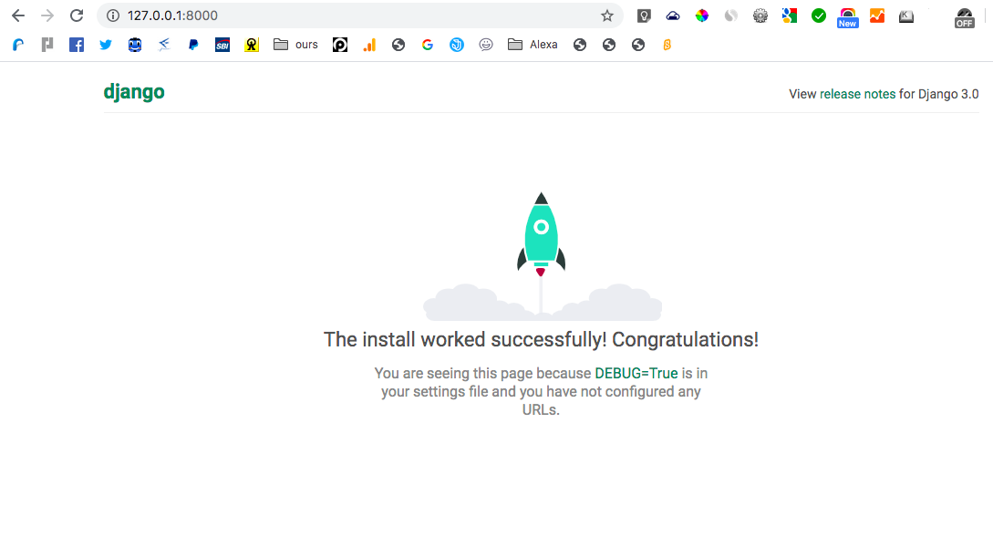This screenshot has height=537, width=993.
Task: Bookmark this page with the star icon
Action: click(x=606, y=15)
